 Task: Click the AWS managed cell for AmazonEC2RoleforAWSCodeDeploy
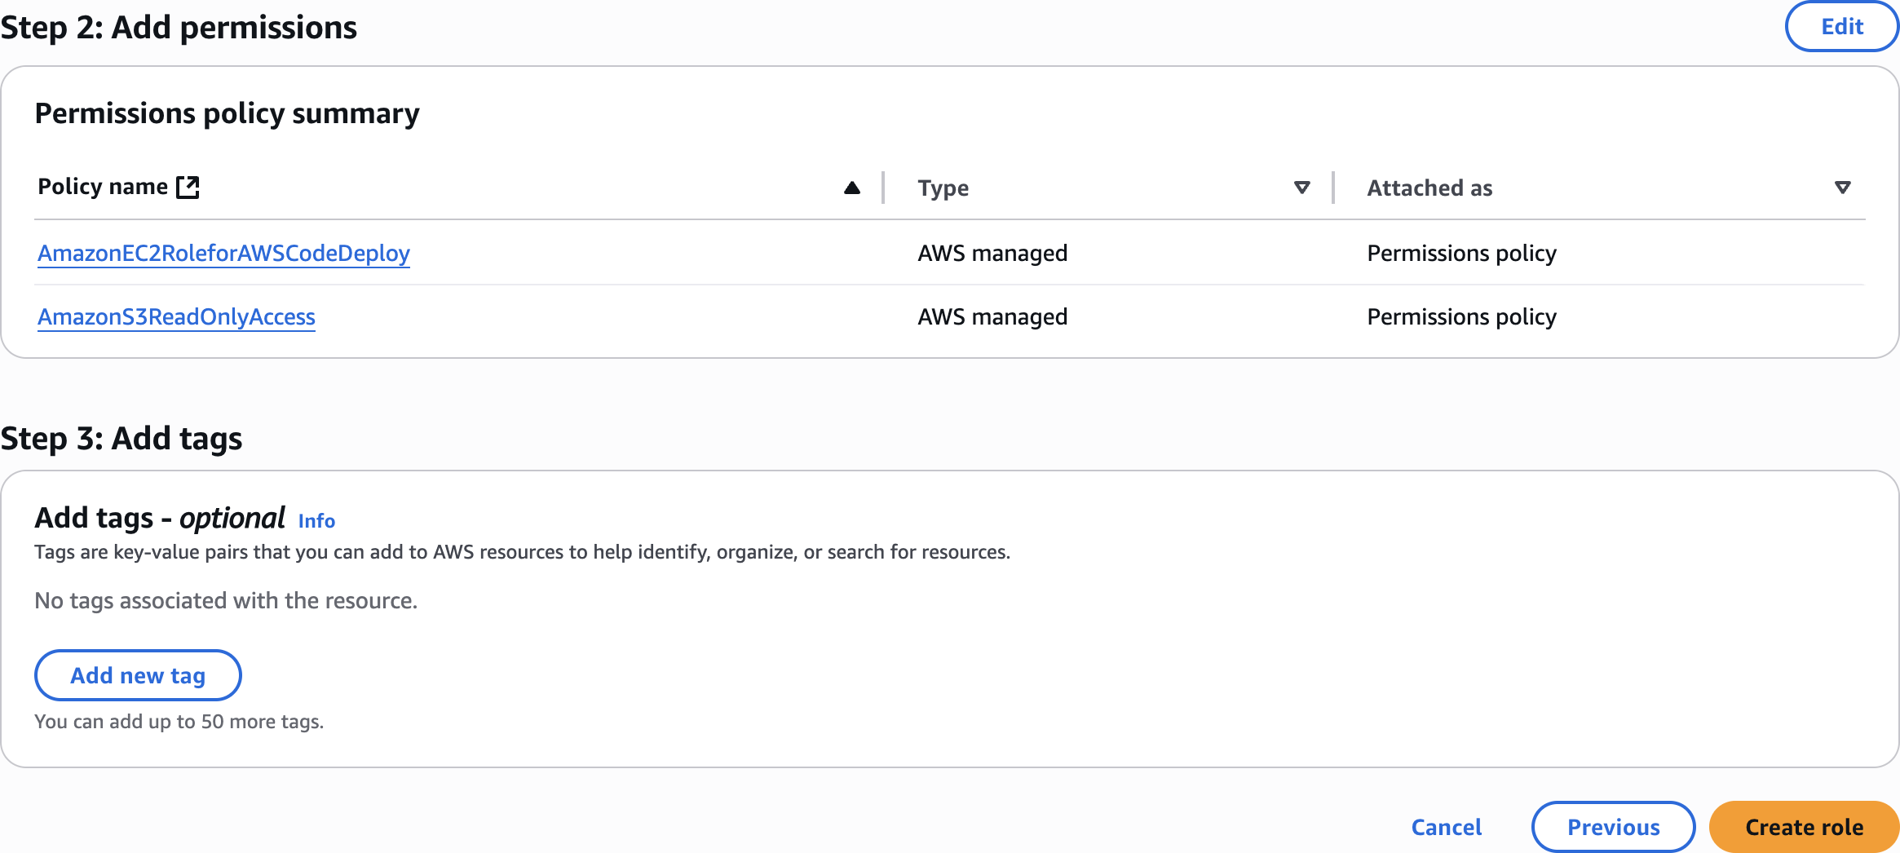992,254
